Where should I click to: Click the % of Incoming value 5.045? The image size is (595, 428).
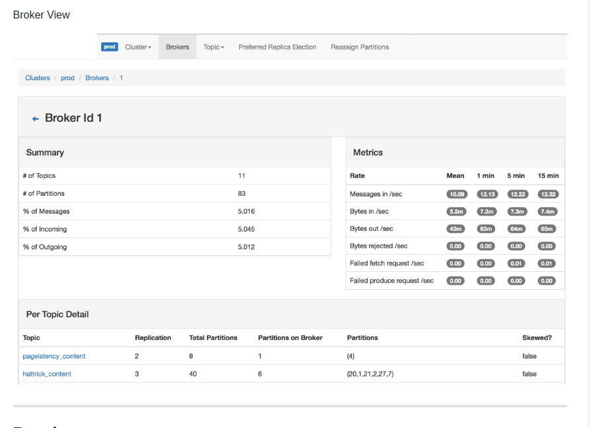247,230
